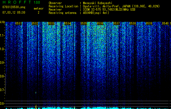Click the 0539 time marker
Screen dimensions: 171x109
click(149, 23)
